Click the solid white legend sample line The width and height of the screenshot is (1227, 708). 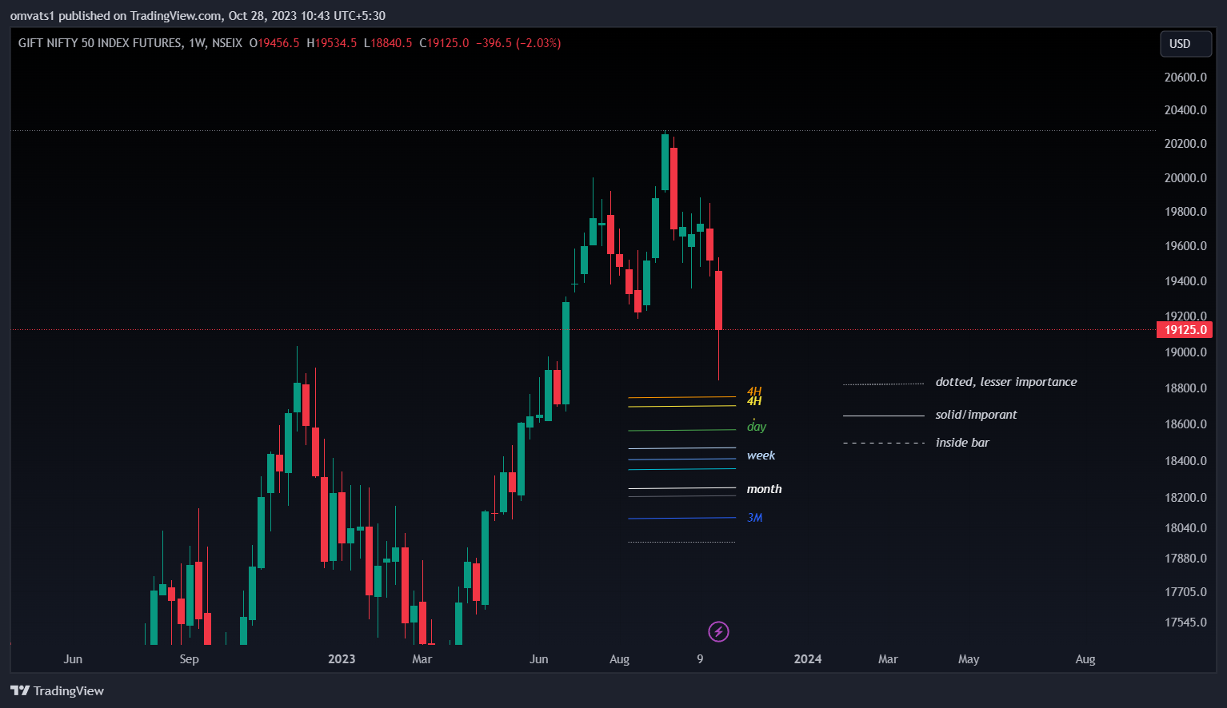(883, 416)
